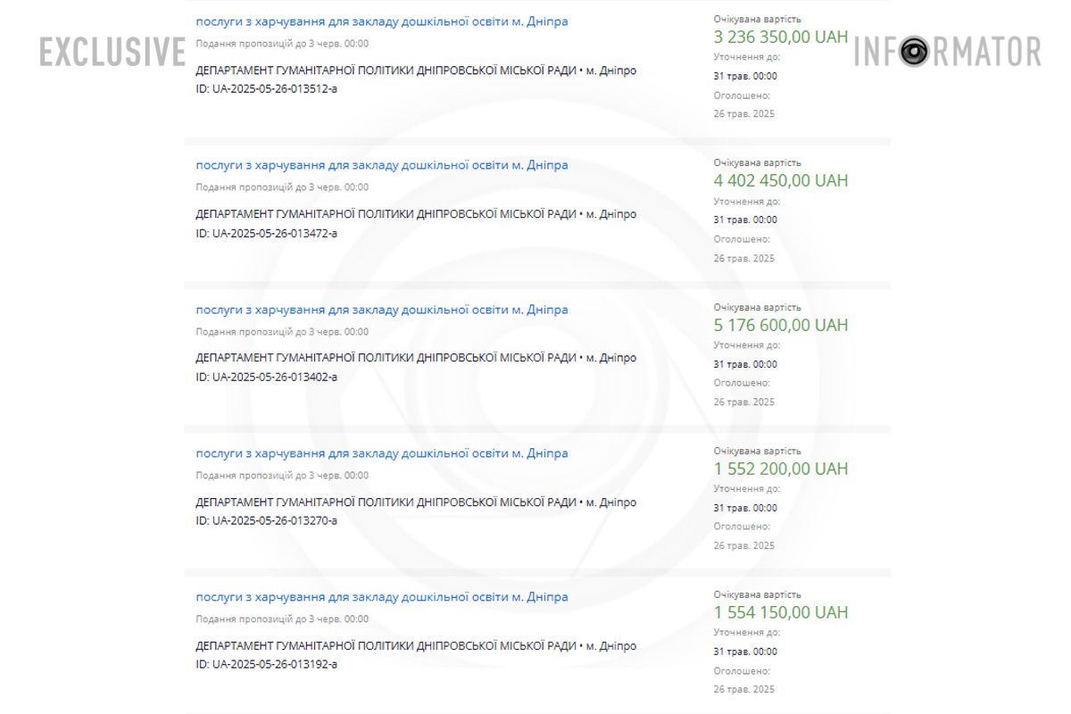Open the tender title link priced 3 236 350,00 UAH
1071x714 pixels.
[x=381, y=21]
